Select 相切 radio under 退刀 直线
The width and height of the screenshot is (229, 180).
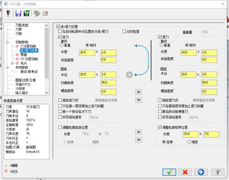point(187,45)
